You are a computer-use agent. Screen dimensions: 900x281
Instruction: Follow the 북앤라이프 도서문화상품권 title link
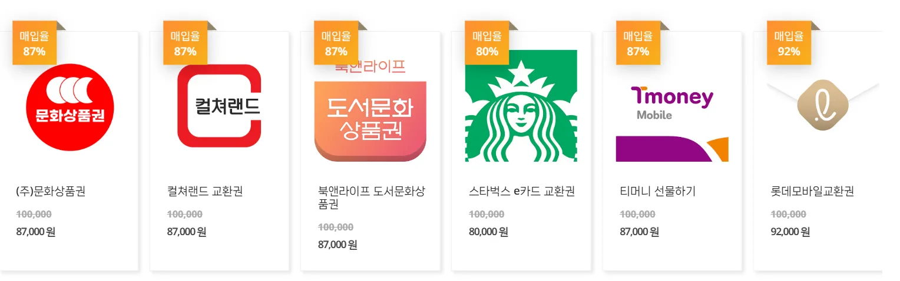pos(371,198)
